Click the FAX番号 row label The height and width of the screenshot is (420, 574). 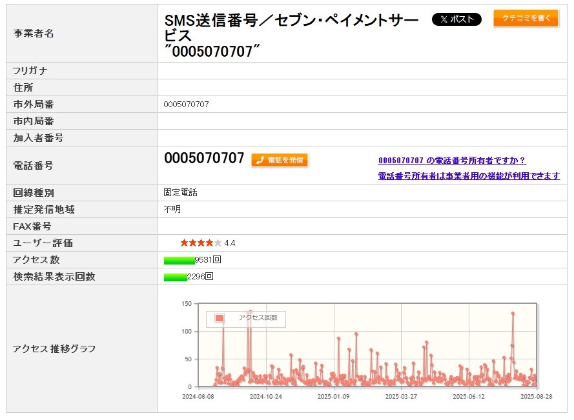pos(32,226)
